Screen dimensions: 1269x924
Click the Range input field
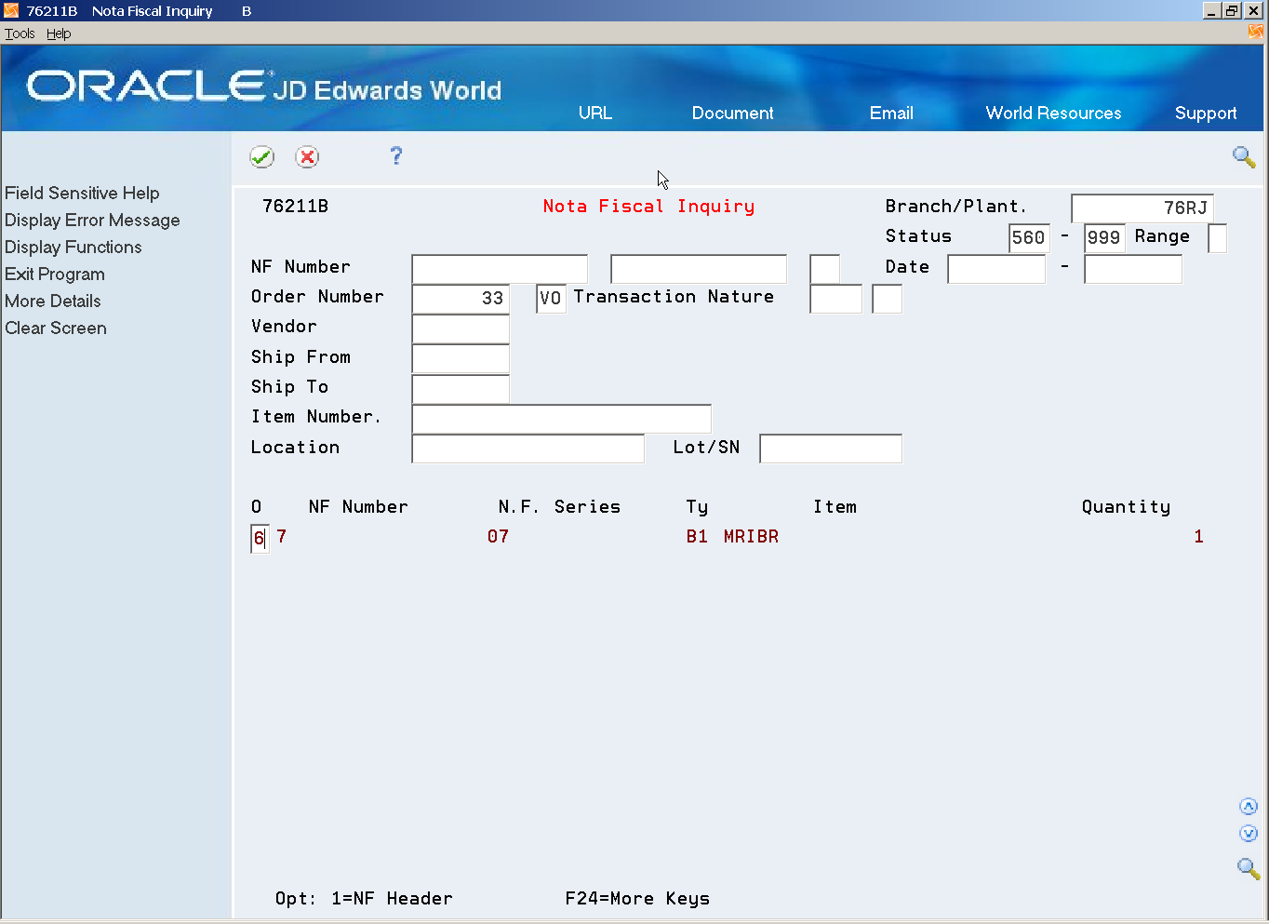click(1217, 237)
